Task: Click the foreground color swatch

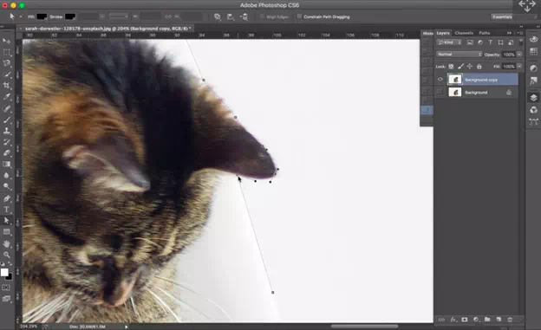Action: 4,273
